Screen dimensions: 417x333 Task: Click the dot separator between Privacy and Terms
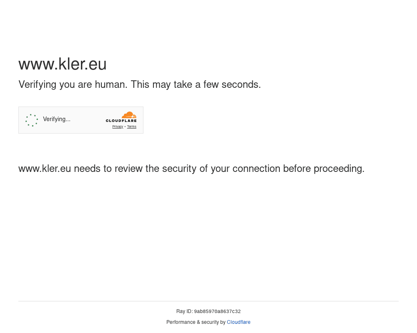[x=125, y=127]
